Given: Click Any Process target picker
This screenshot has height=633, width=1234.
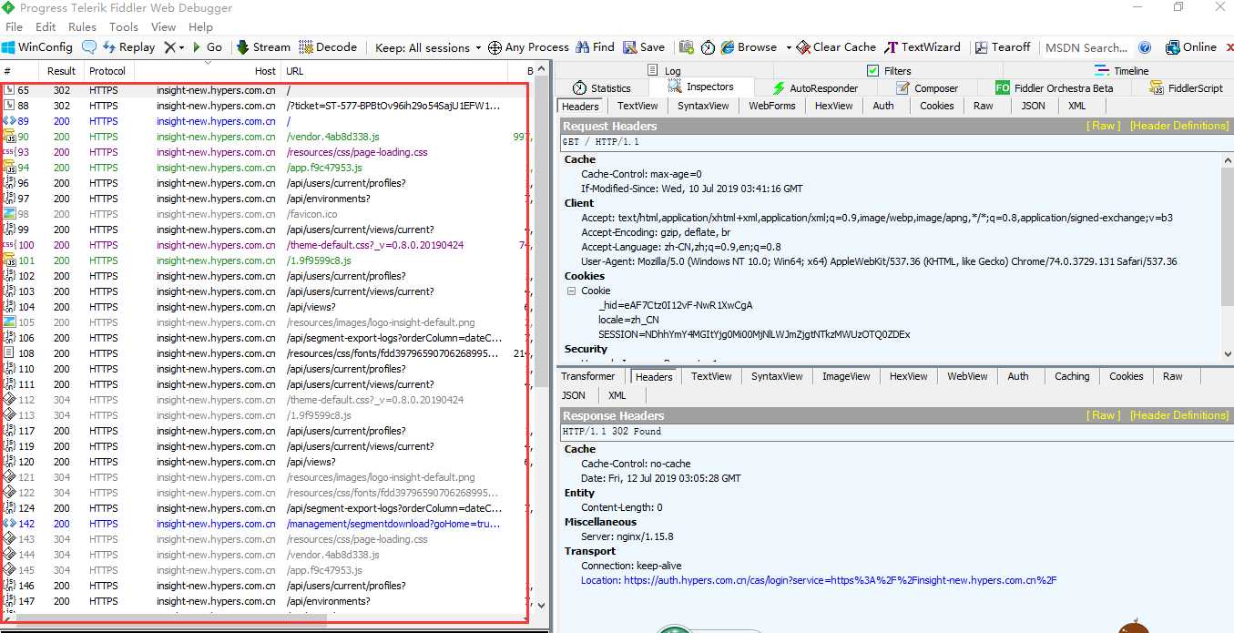Looking at the screenshot, I should click(528, 47).
